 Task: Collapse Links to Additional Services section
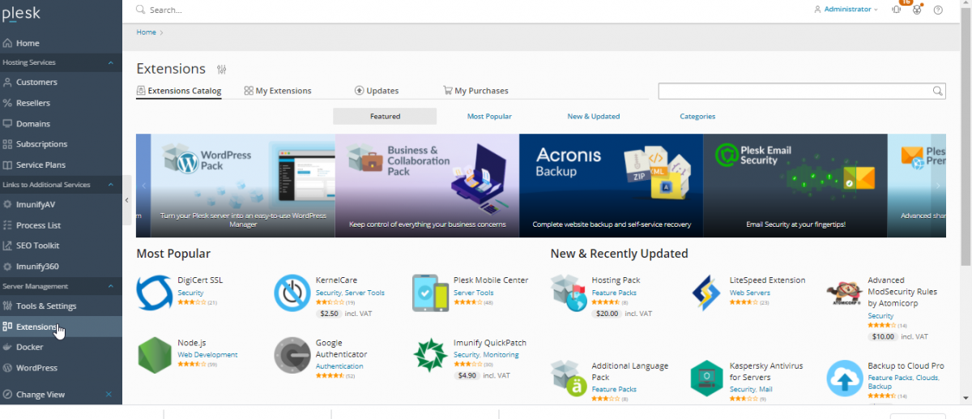[x=110, y=185]
